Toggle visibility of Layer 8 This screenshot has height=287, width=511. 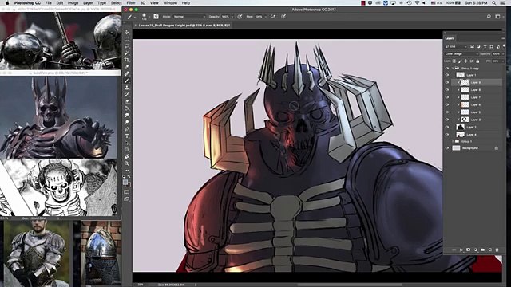(447, 90)
